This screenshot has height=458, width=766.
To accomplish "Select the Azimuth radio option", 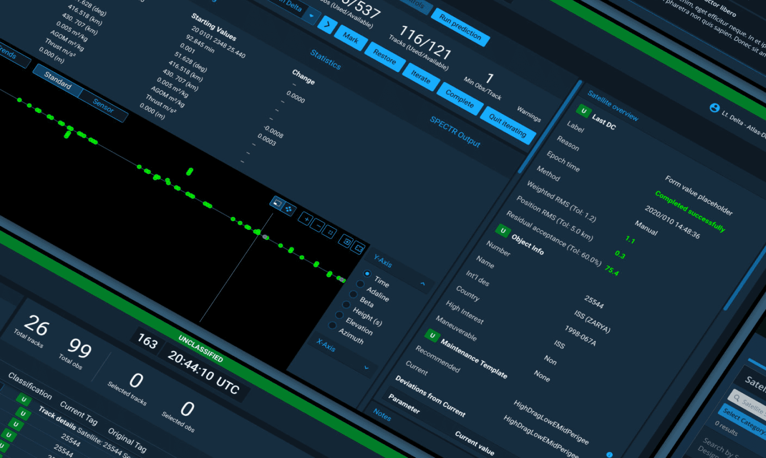I will (332, 325).
